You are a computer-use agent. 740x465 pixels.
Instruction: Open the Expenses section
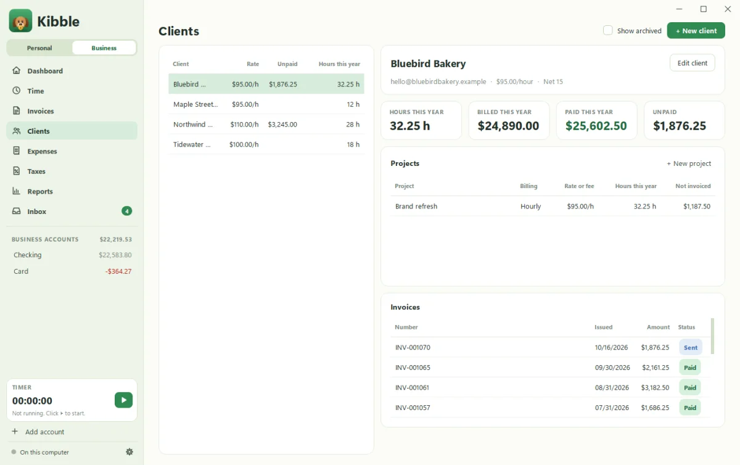coord(72,151)
